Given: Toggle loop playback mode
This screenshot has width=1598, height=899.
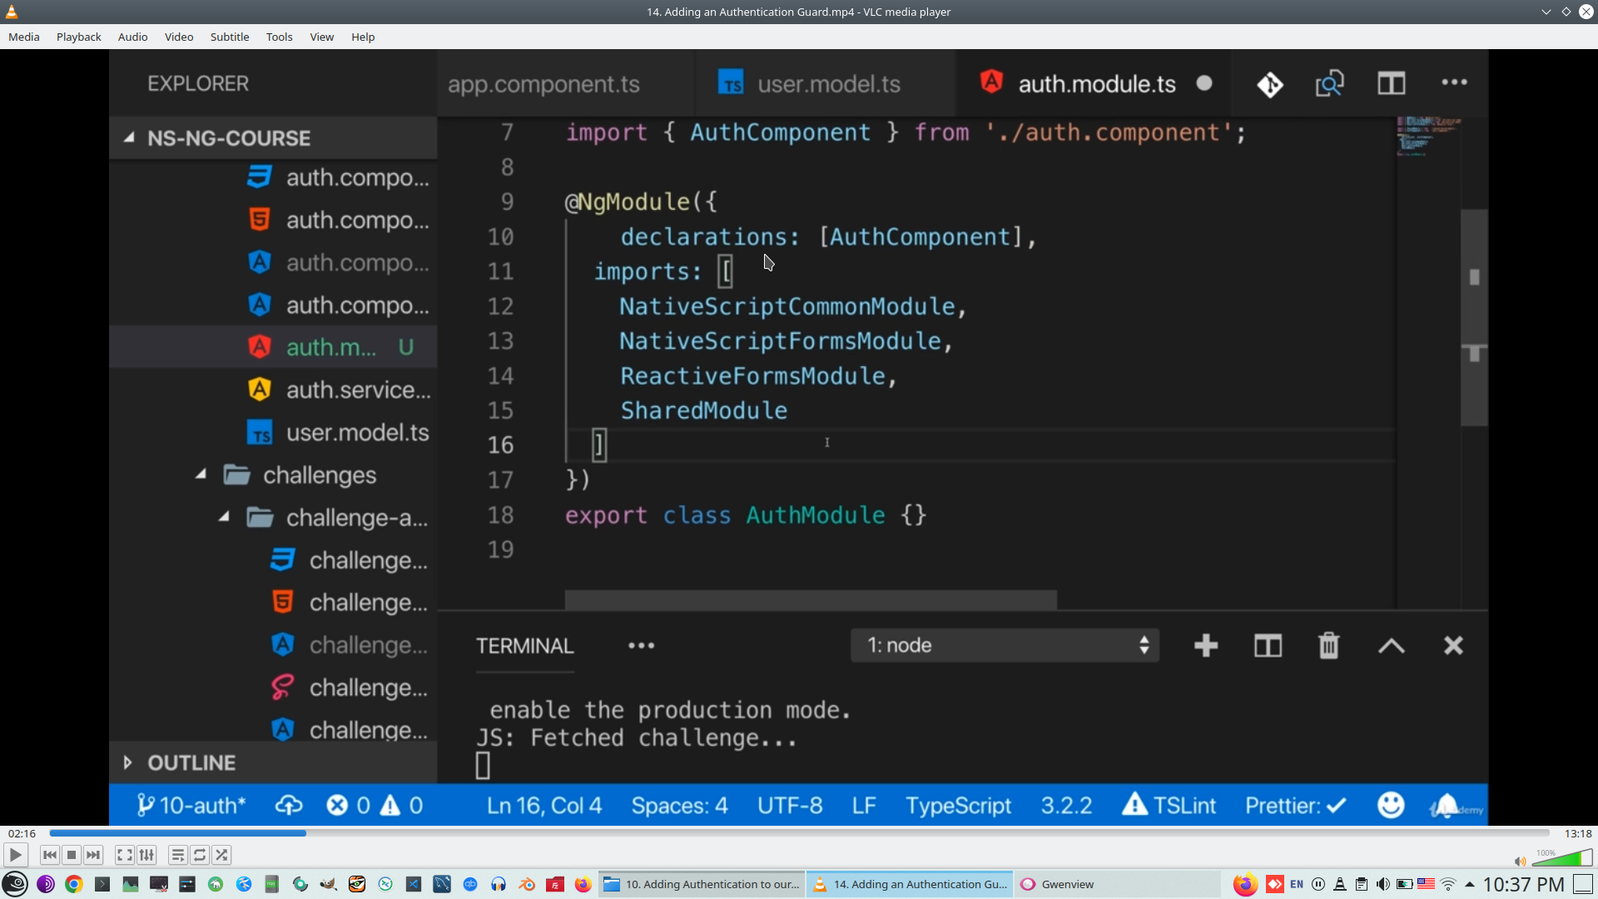Looking at the screenshot, I should click(x=200, y=855).
